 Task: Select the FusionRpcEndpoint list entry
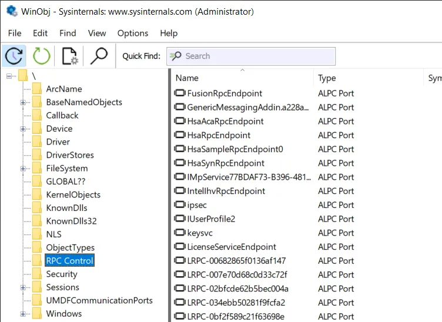224,93
